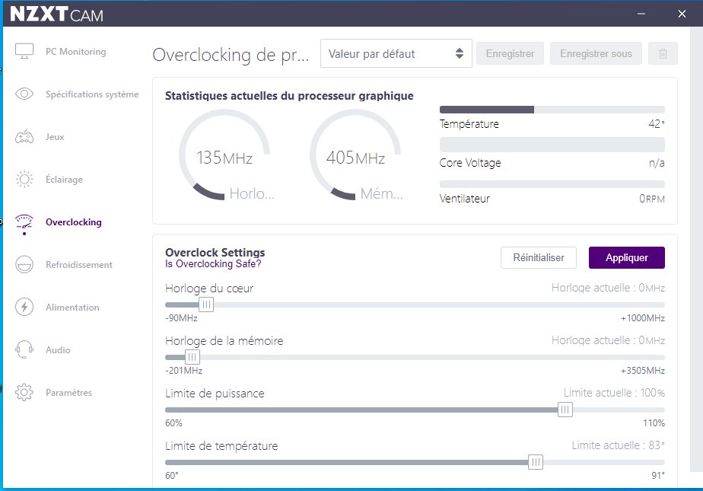
Task: Open Audio via the headset icon
Action: pyautogui.click(x=24, y=348)
